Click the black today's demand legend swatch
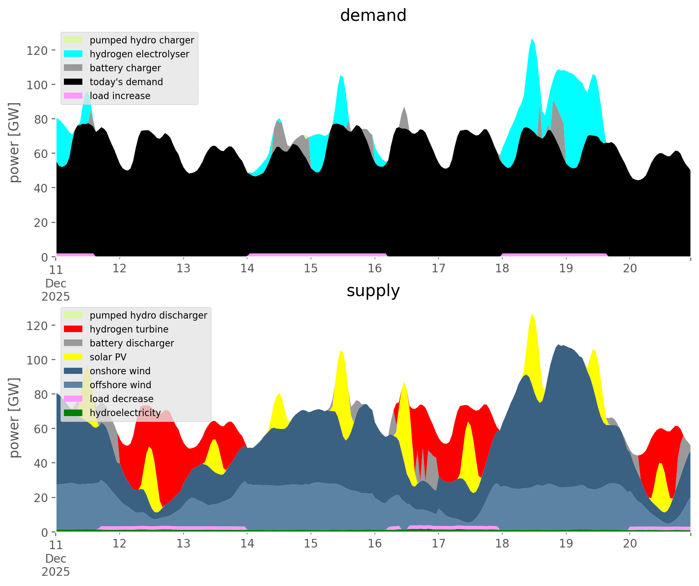The height and width of the screenshot is (586, 699). pos(73,82)
